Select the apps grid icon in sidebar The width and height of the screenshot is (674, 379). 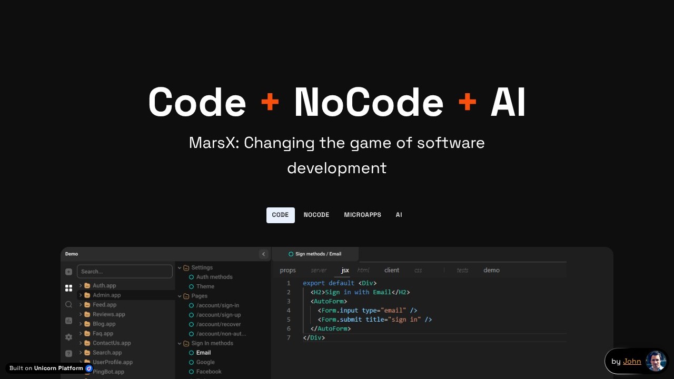point(68,288)
